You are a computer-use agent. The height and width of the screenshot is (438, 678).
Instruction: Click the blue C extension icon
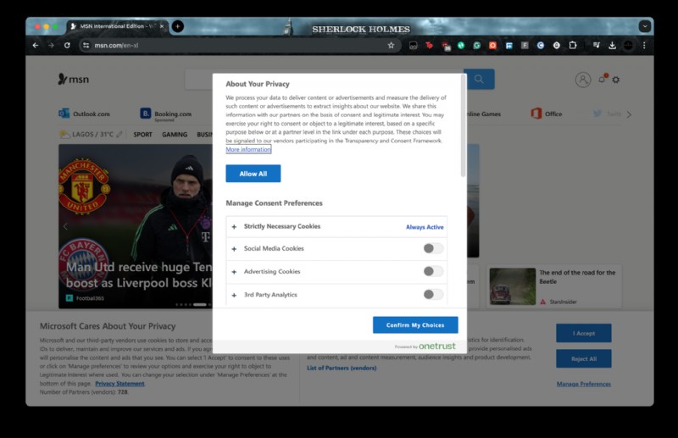tap(541, 46)
